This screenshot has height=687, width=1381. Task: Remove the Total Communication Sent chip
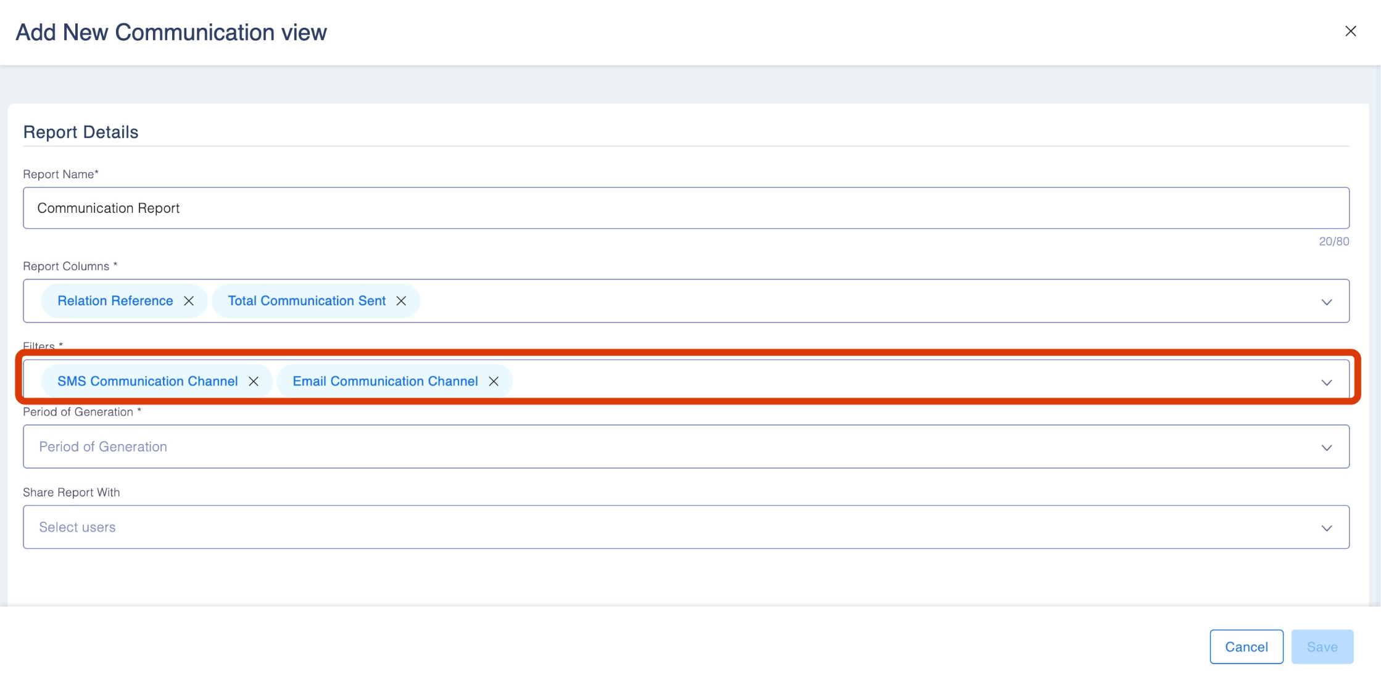point(401,301)
